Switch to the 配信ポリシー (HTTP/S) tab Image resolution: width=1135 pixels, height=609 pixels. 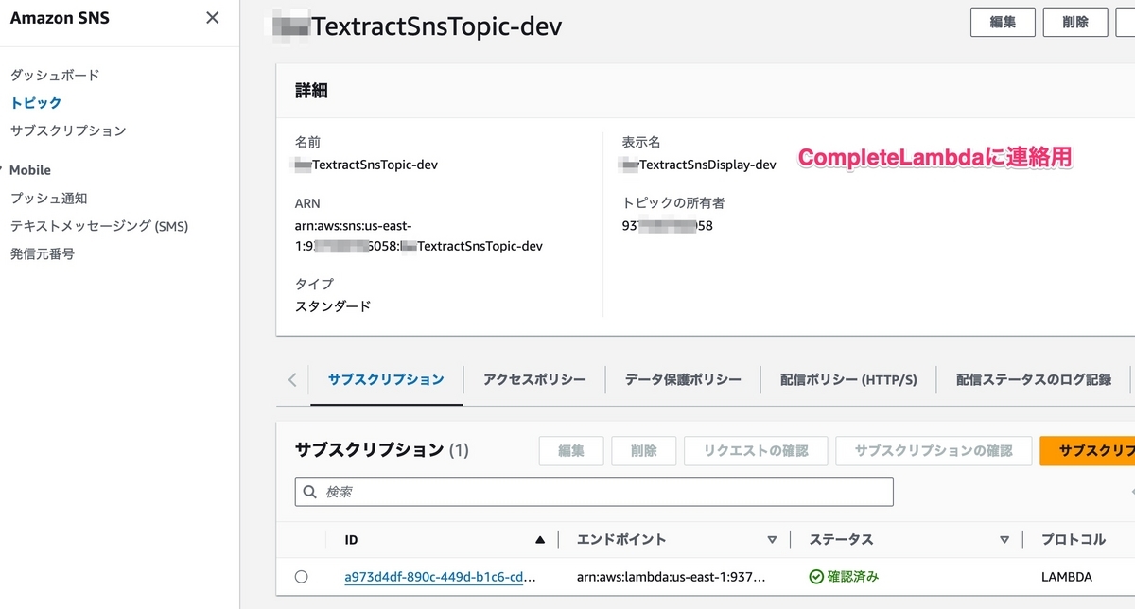coord(848,379)
